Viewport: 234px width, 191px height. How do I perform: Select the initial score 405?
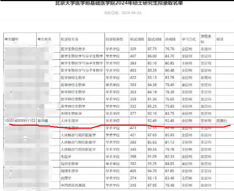133,171
